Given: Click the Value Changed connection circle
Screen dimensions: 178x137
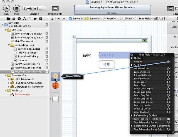Looking at the screenshot, I should (x=168, y=112).
